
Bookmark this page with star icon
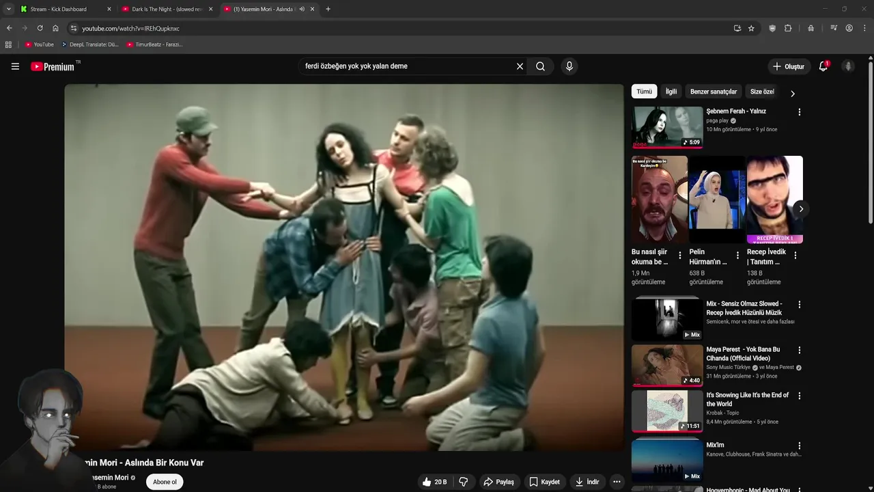pyautogui.click(x=751, y=29)
